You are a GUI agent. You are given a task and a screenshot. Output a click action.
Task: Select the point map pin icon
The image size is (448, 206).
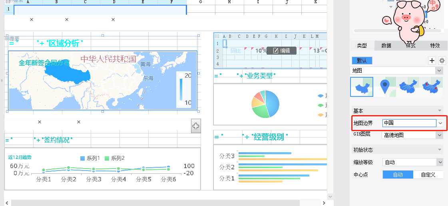(x=385, y=87)
